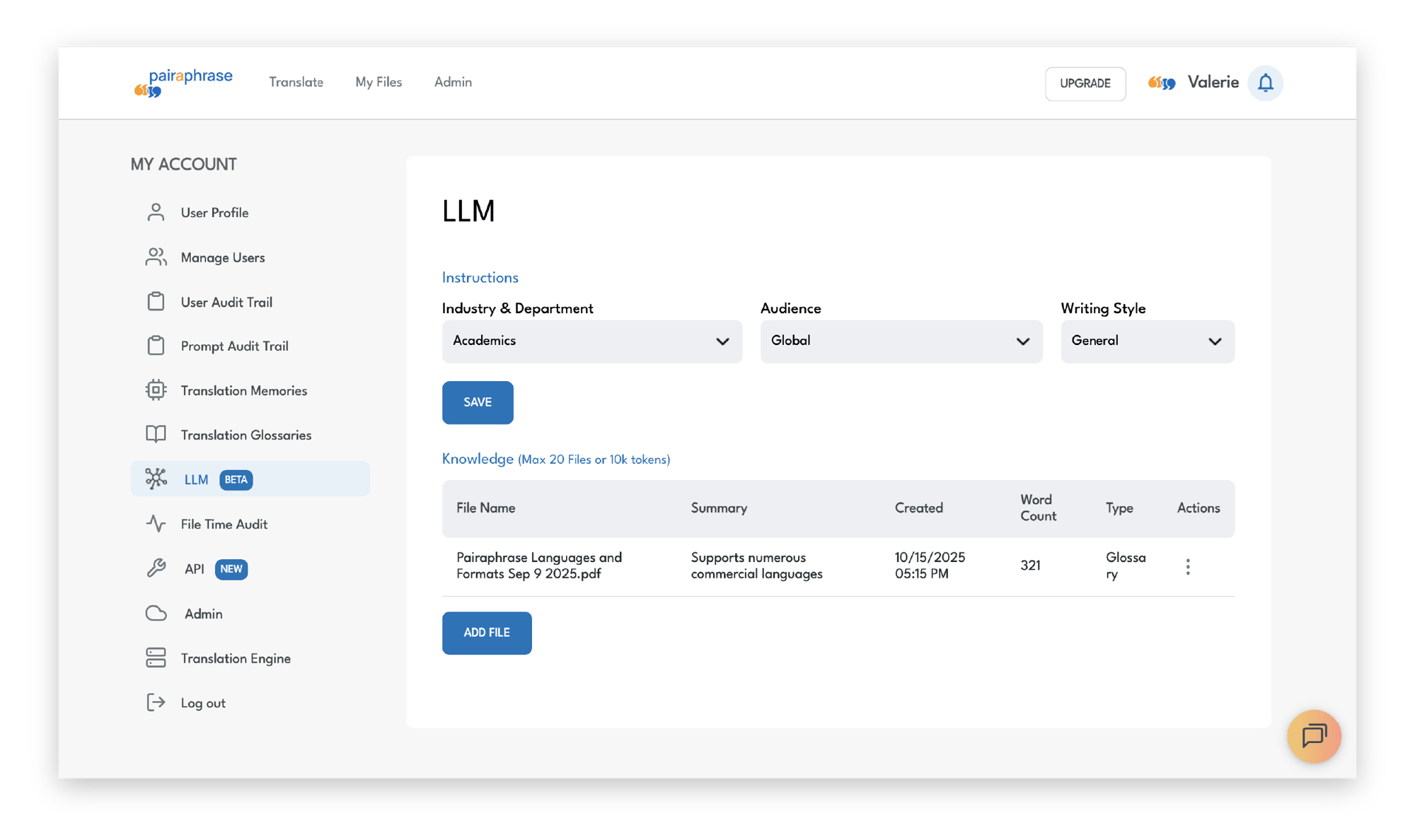This screenshot has height=825, width=1415.
Task: Click the Valerie user name
Action: 1213,82
